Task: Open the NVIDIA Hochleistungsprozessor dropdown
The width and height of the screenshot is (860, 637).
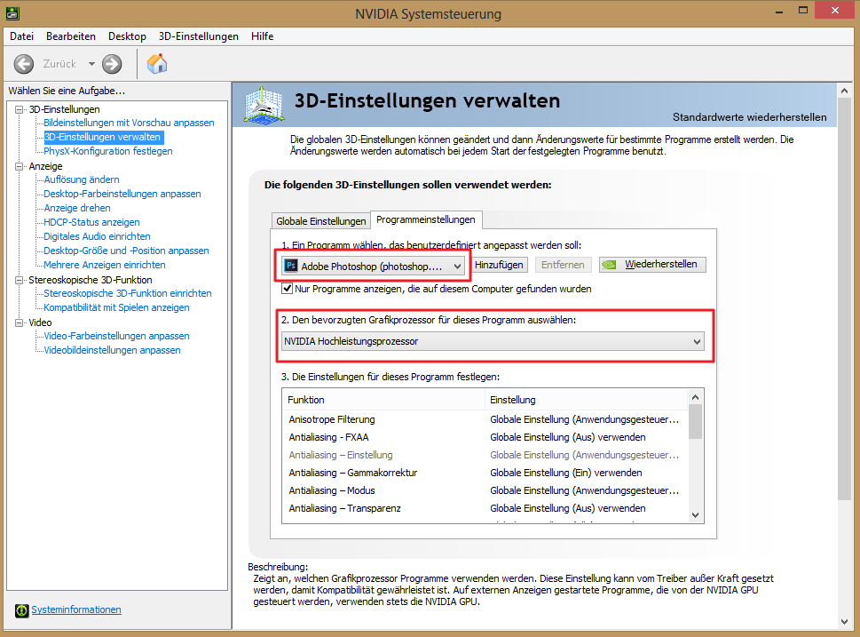Action: [x=493, y=341]
